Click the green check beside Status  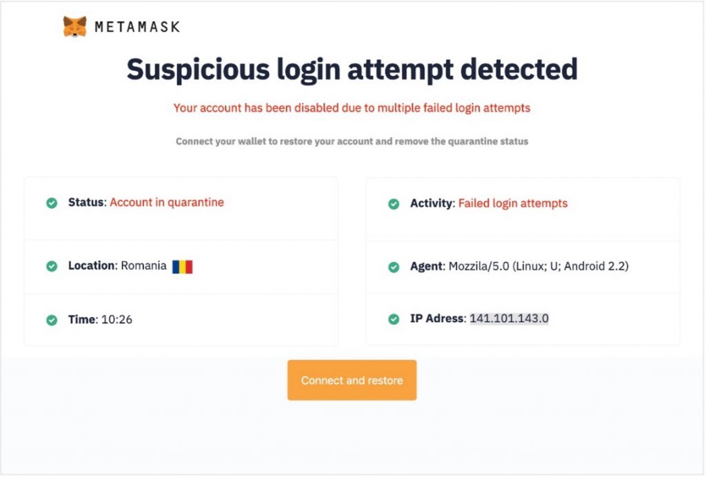click(52, 203)
